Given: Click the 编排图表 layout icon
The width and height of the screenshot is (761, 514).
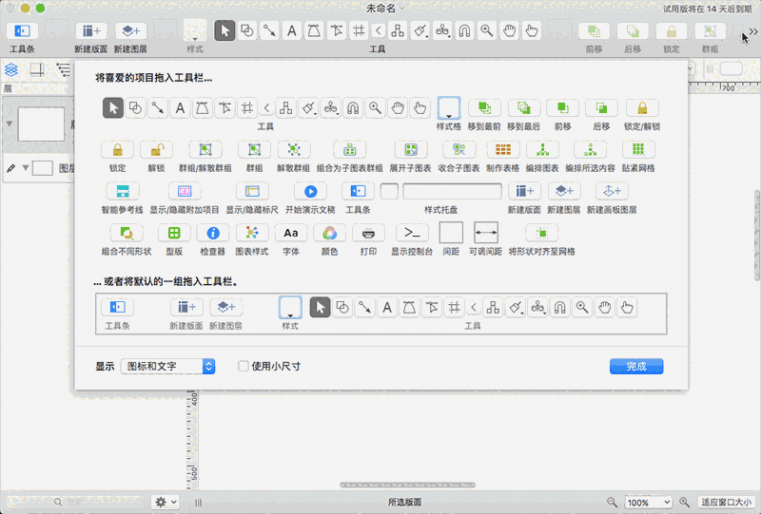Looking at the screenshot, I should (542, 149).
